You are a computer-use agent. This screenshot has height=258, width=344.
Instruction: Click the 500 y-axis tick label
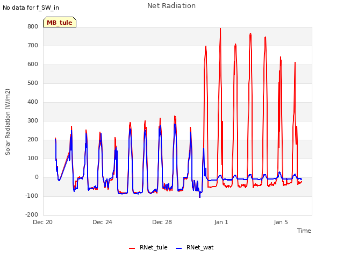coord(33,83)
